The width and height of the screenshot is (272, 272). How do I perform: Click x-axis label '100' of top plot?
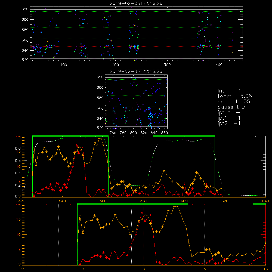click(x=64, y=65)
